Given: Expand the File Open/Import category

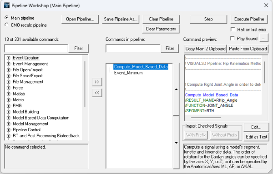Looking at the screenshot, I should click(8, 70).
